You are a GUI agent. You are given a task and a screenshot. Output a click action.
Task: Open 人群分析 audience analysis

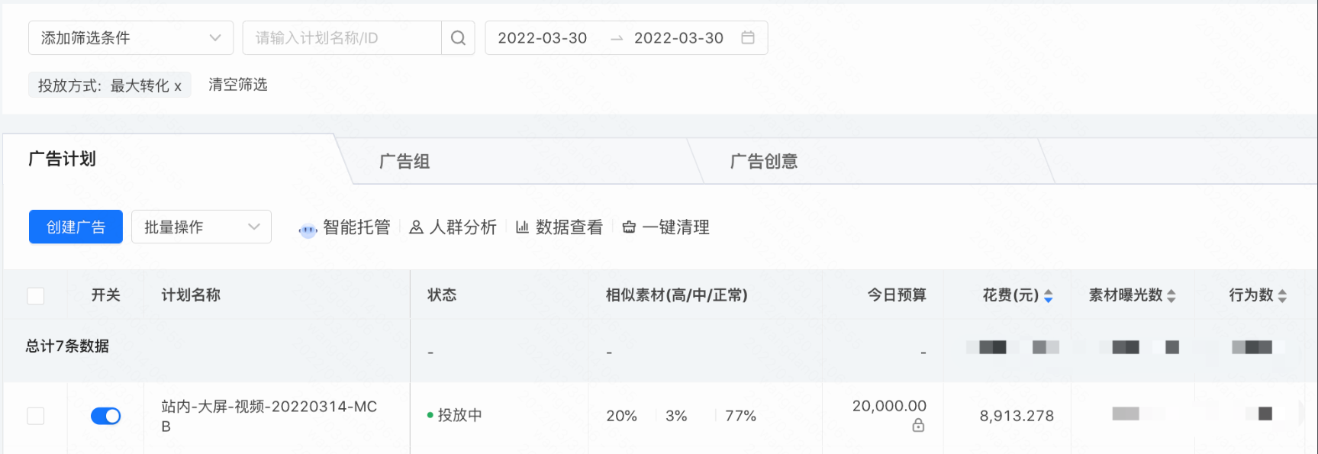tap(452, 227)
